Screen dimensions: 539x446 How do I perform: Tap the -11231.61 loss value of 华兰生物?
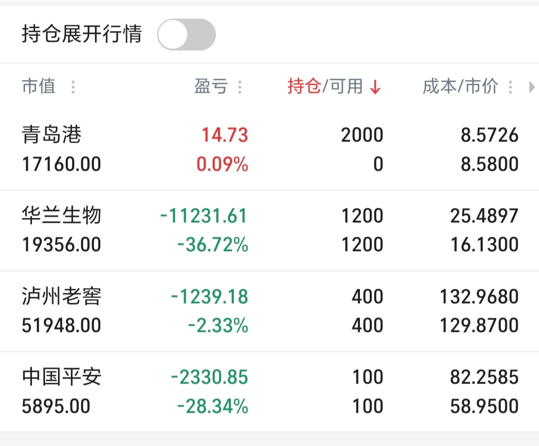click(204, 216)
